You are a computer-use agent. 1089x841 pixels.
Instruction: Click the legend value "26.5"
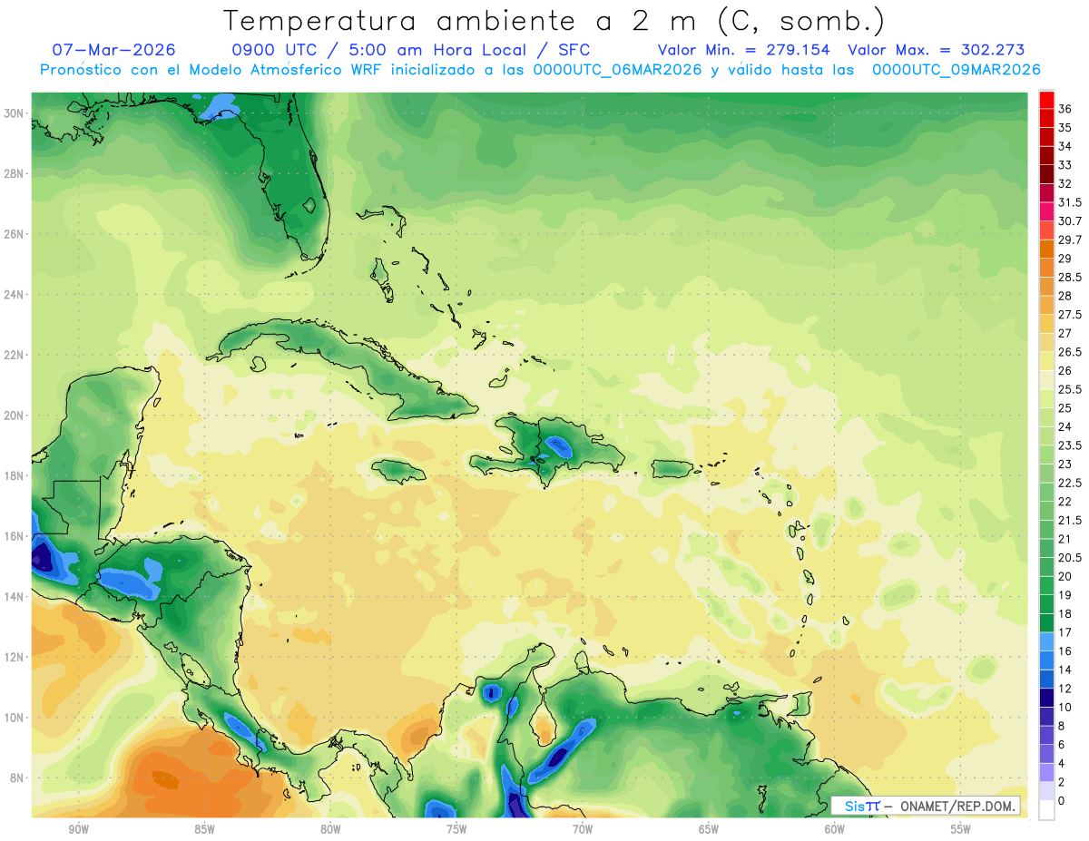coord(1070,352)
